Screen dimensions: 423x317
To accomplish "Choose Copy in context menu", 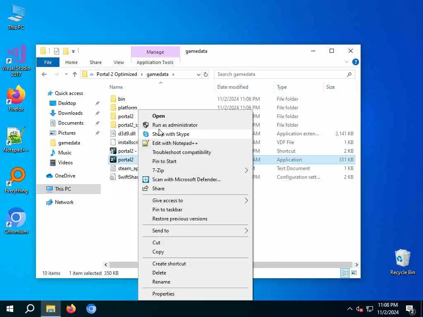I will 195,252.
